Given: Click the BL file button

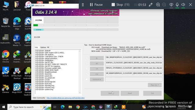Looking at the screenshot, I should point(97,58).
